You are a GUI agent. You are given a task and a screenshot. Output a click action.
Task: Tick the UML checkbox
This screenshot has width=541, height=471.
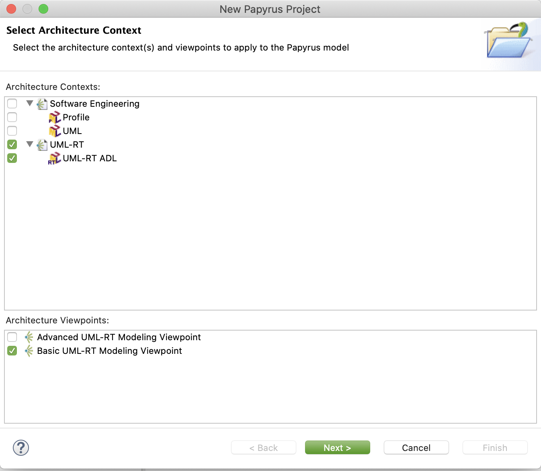[x=12, y=131]
